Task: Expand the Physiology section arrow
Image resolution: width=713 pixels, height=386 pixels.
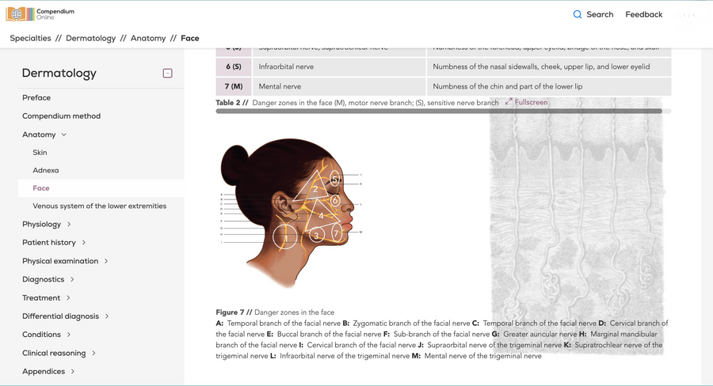Action: coord(69,224)
